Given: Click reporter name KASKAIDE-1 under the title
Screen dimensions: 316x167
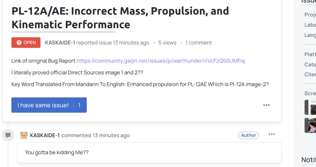Looking at the screenshot, I should (60, 43).
